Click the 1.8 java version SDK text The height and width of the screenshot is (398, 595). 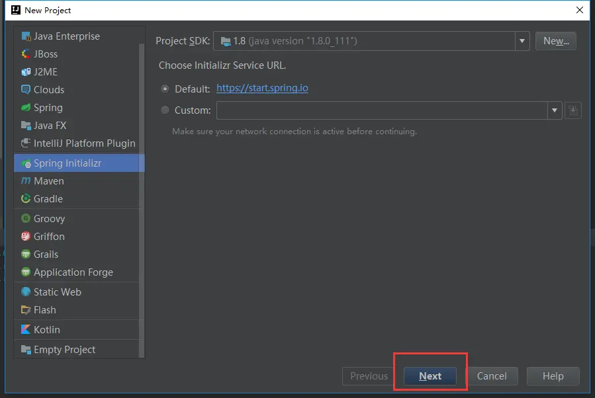coord(295,41)
